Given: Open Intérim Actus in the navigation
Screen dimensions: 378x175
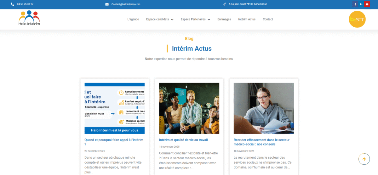Looking at the screenshot, I should coord(247,19).
